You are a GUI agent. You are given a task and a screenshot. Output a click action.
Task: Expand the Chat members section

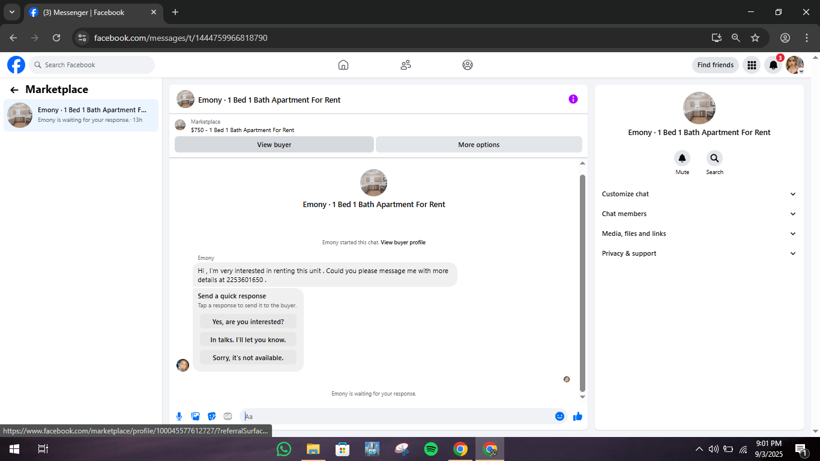[699, 214]
